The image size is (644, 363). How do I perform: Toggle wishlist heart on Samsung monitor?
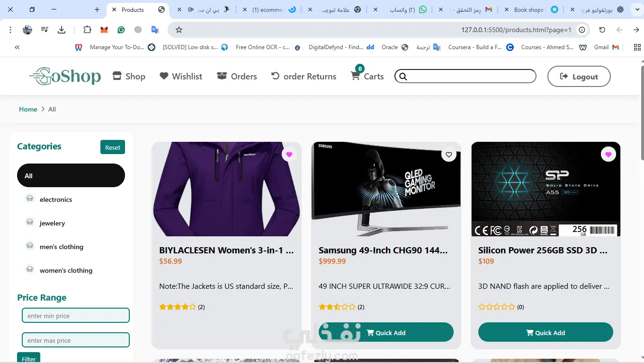[x=449, y=154]
